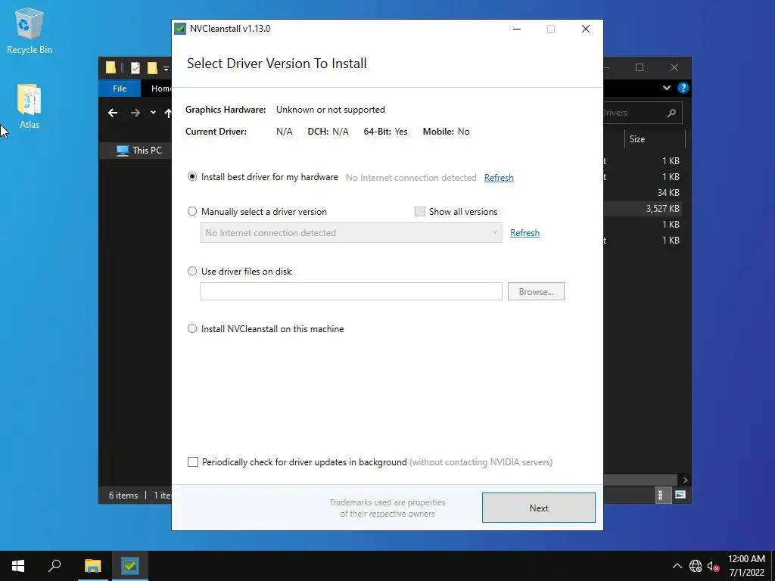775x581 pixels.
Task: Go back in File Explorer
Action: click(113, 113)
